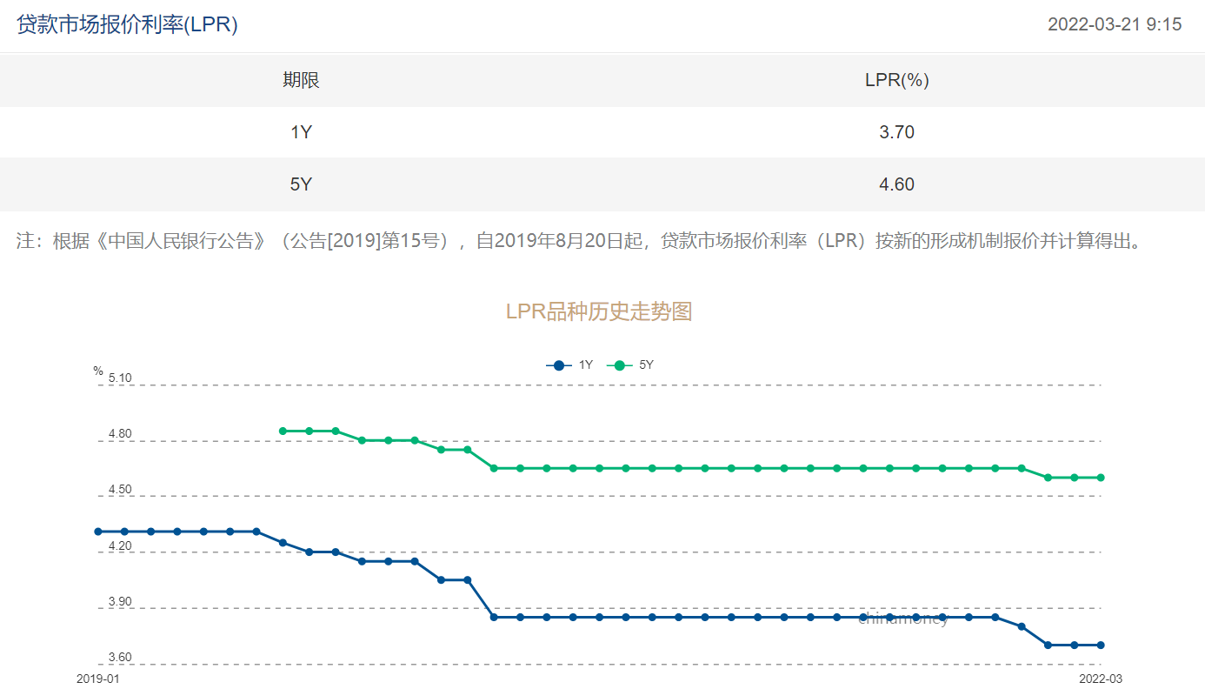Select the timestamp 2022-03-21 9:15
The image size is (1205, 689).
pos(1115,24)
